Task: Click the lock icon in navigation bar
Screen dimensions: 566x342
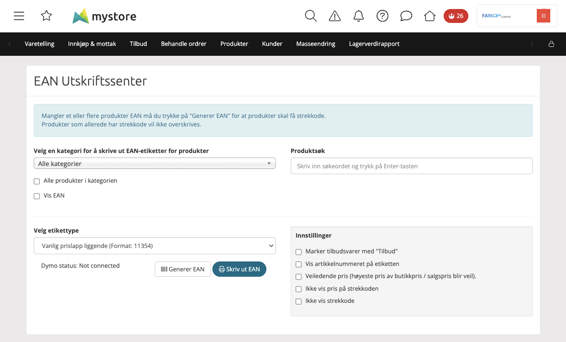Action: pyautogui.click(x=551, y=44)
